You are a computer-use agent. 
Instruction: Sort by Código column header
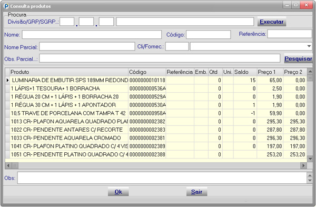(x=147, y=72)
